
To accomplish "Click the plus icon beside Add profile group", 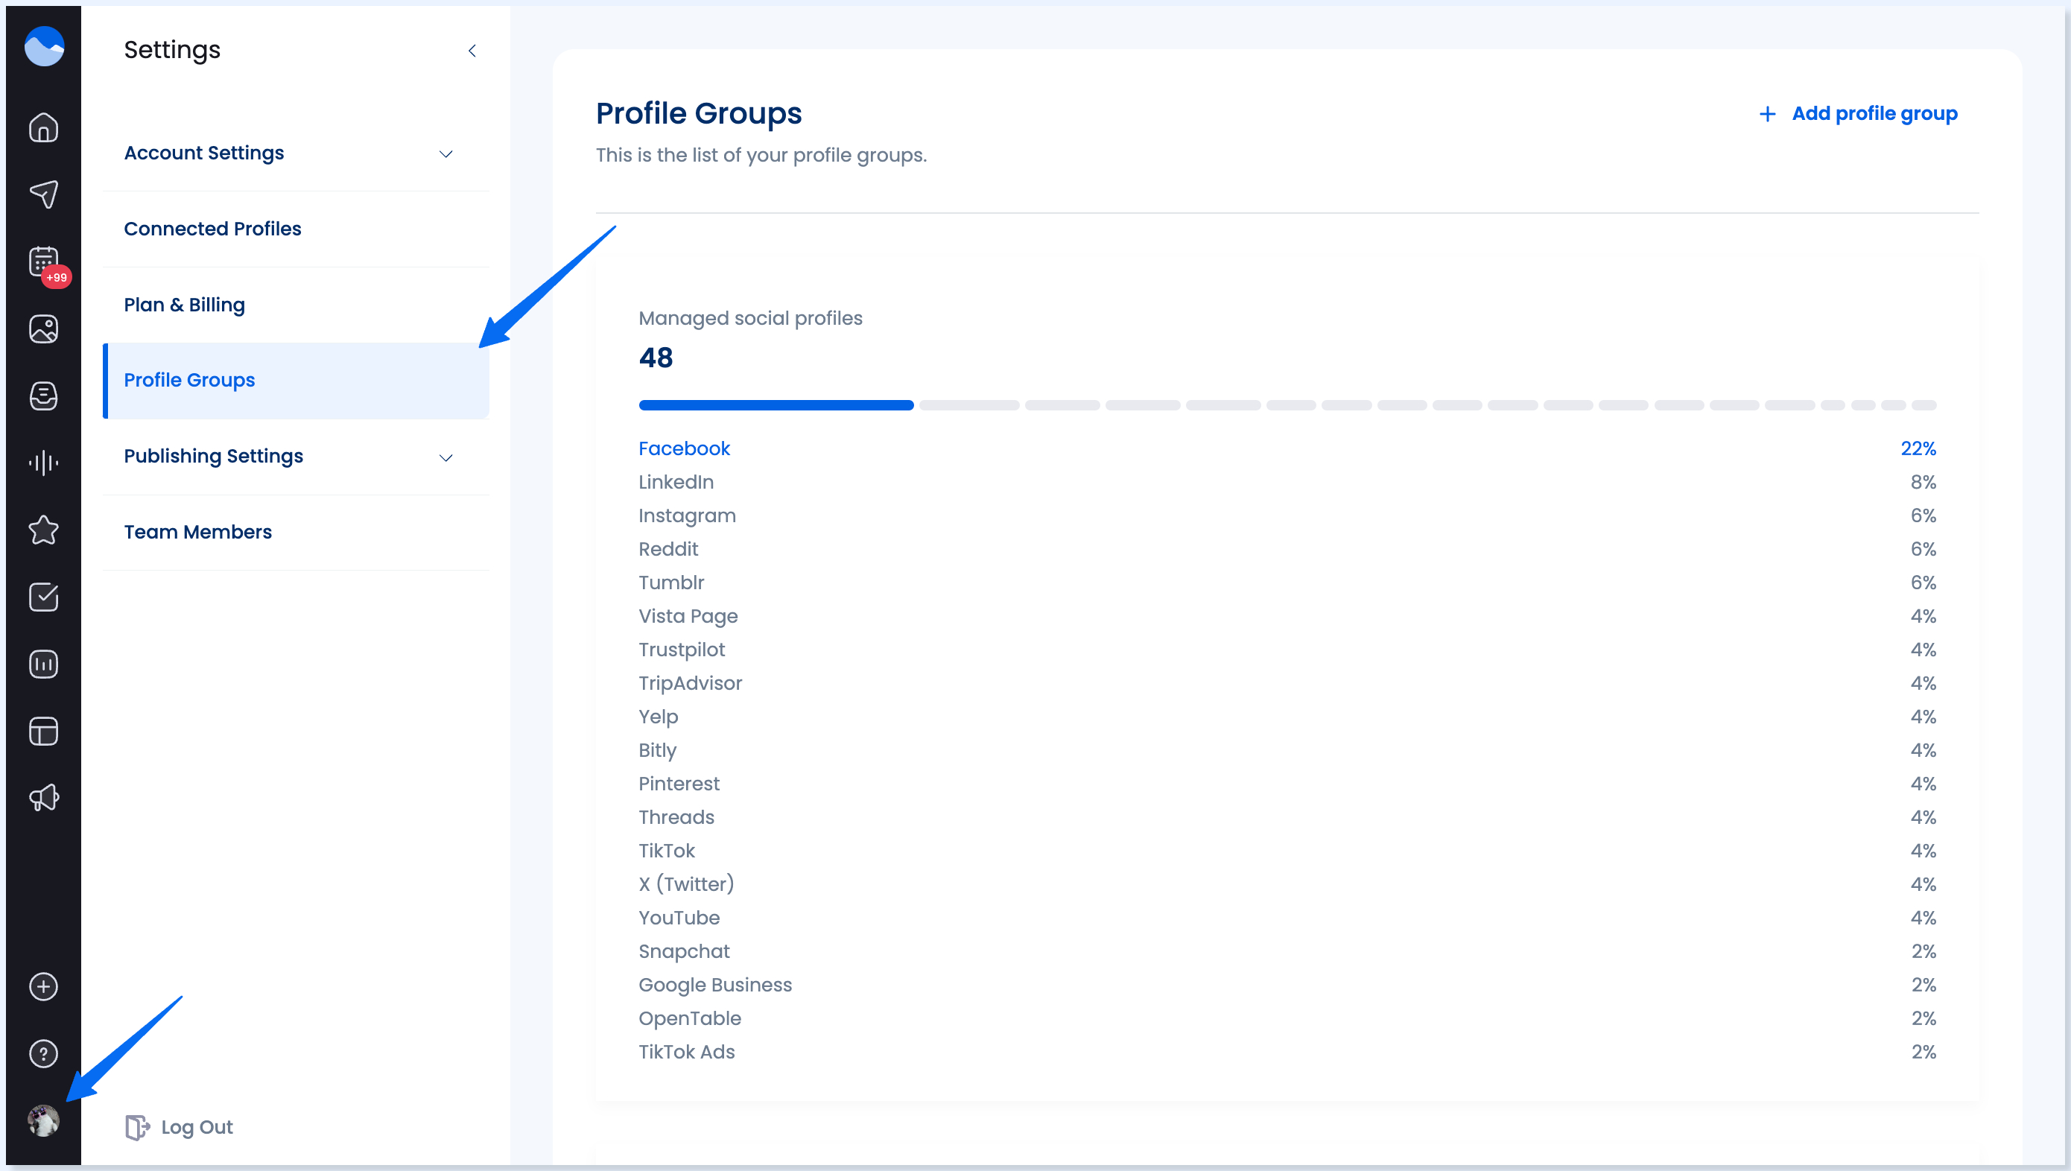I will [x=1767, y=114].
